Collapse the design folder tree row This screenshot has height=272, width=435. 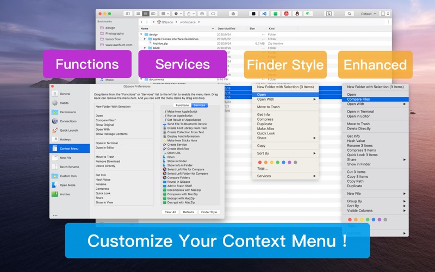tap(141, 34)
